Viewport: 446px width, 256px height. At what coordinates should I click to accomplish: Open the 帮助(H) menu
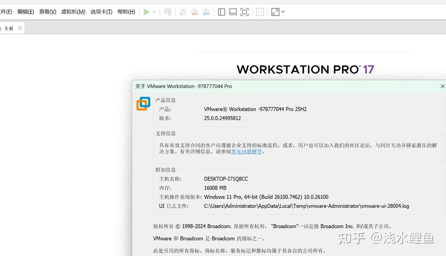pos(126,11)
